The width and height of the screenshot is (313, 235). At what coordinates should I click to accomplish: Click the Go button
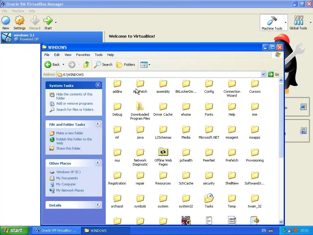point(274,74)
